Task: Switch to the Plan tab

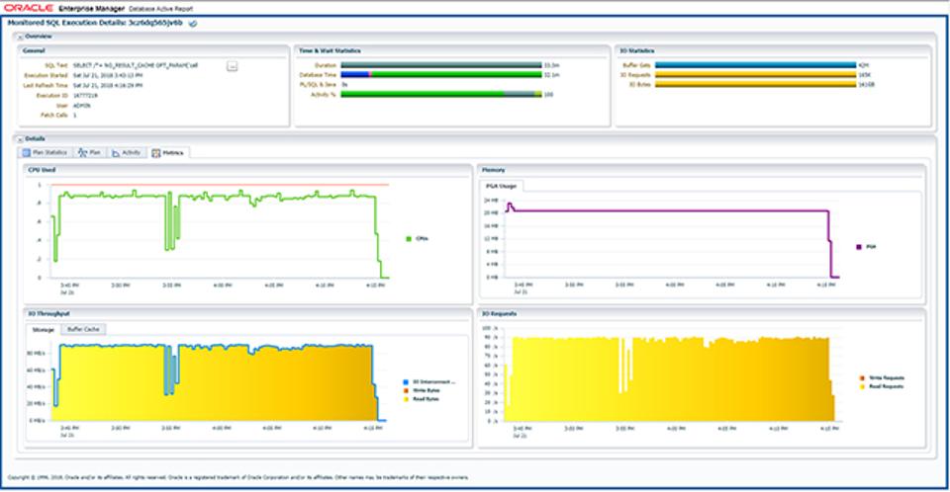Action: 89,152
